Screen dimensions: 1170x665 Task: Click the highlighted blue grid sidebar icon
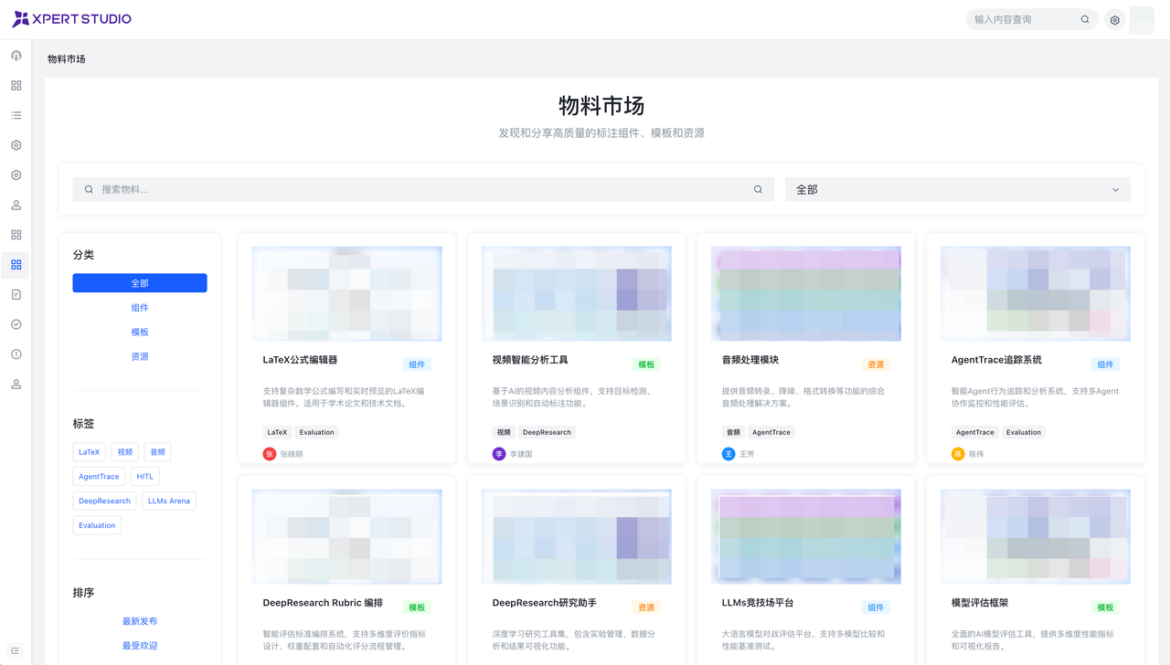tap(16, 265)
